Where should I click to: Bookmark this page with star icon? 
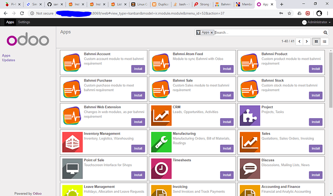[x=289, y=14]
